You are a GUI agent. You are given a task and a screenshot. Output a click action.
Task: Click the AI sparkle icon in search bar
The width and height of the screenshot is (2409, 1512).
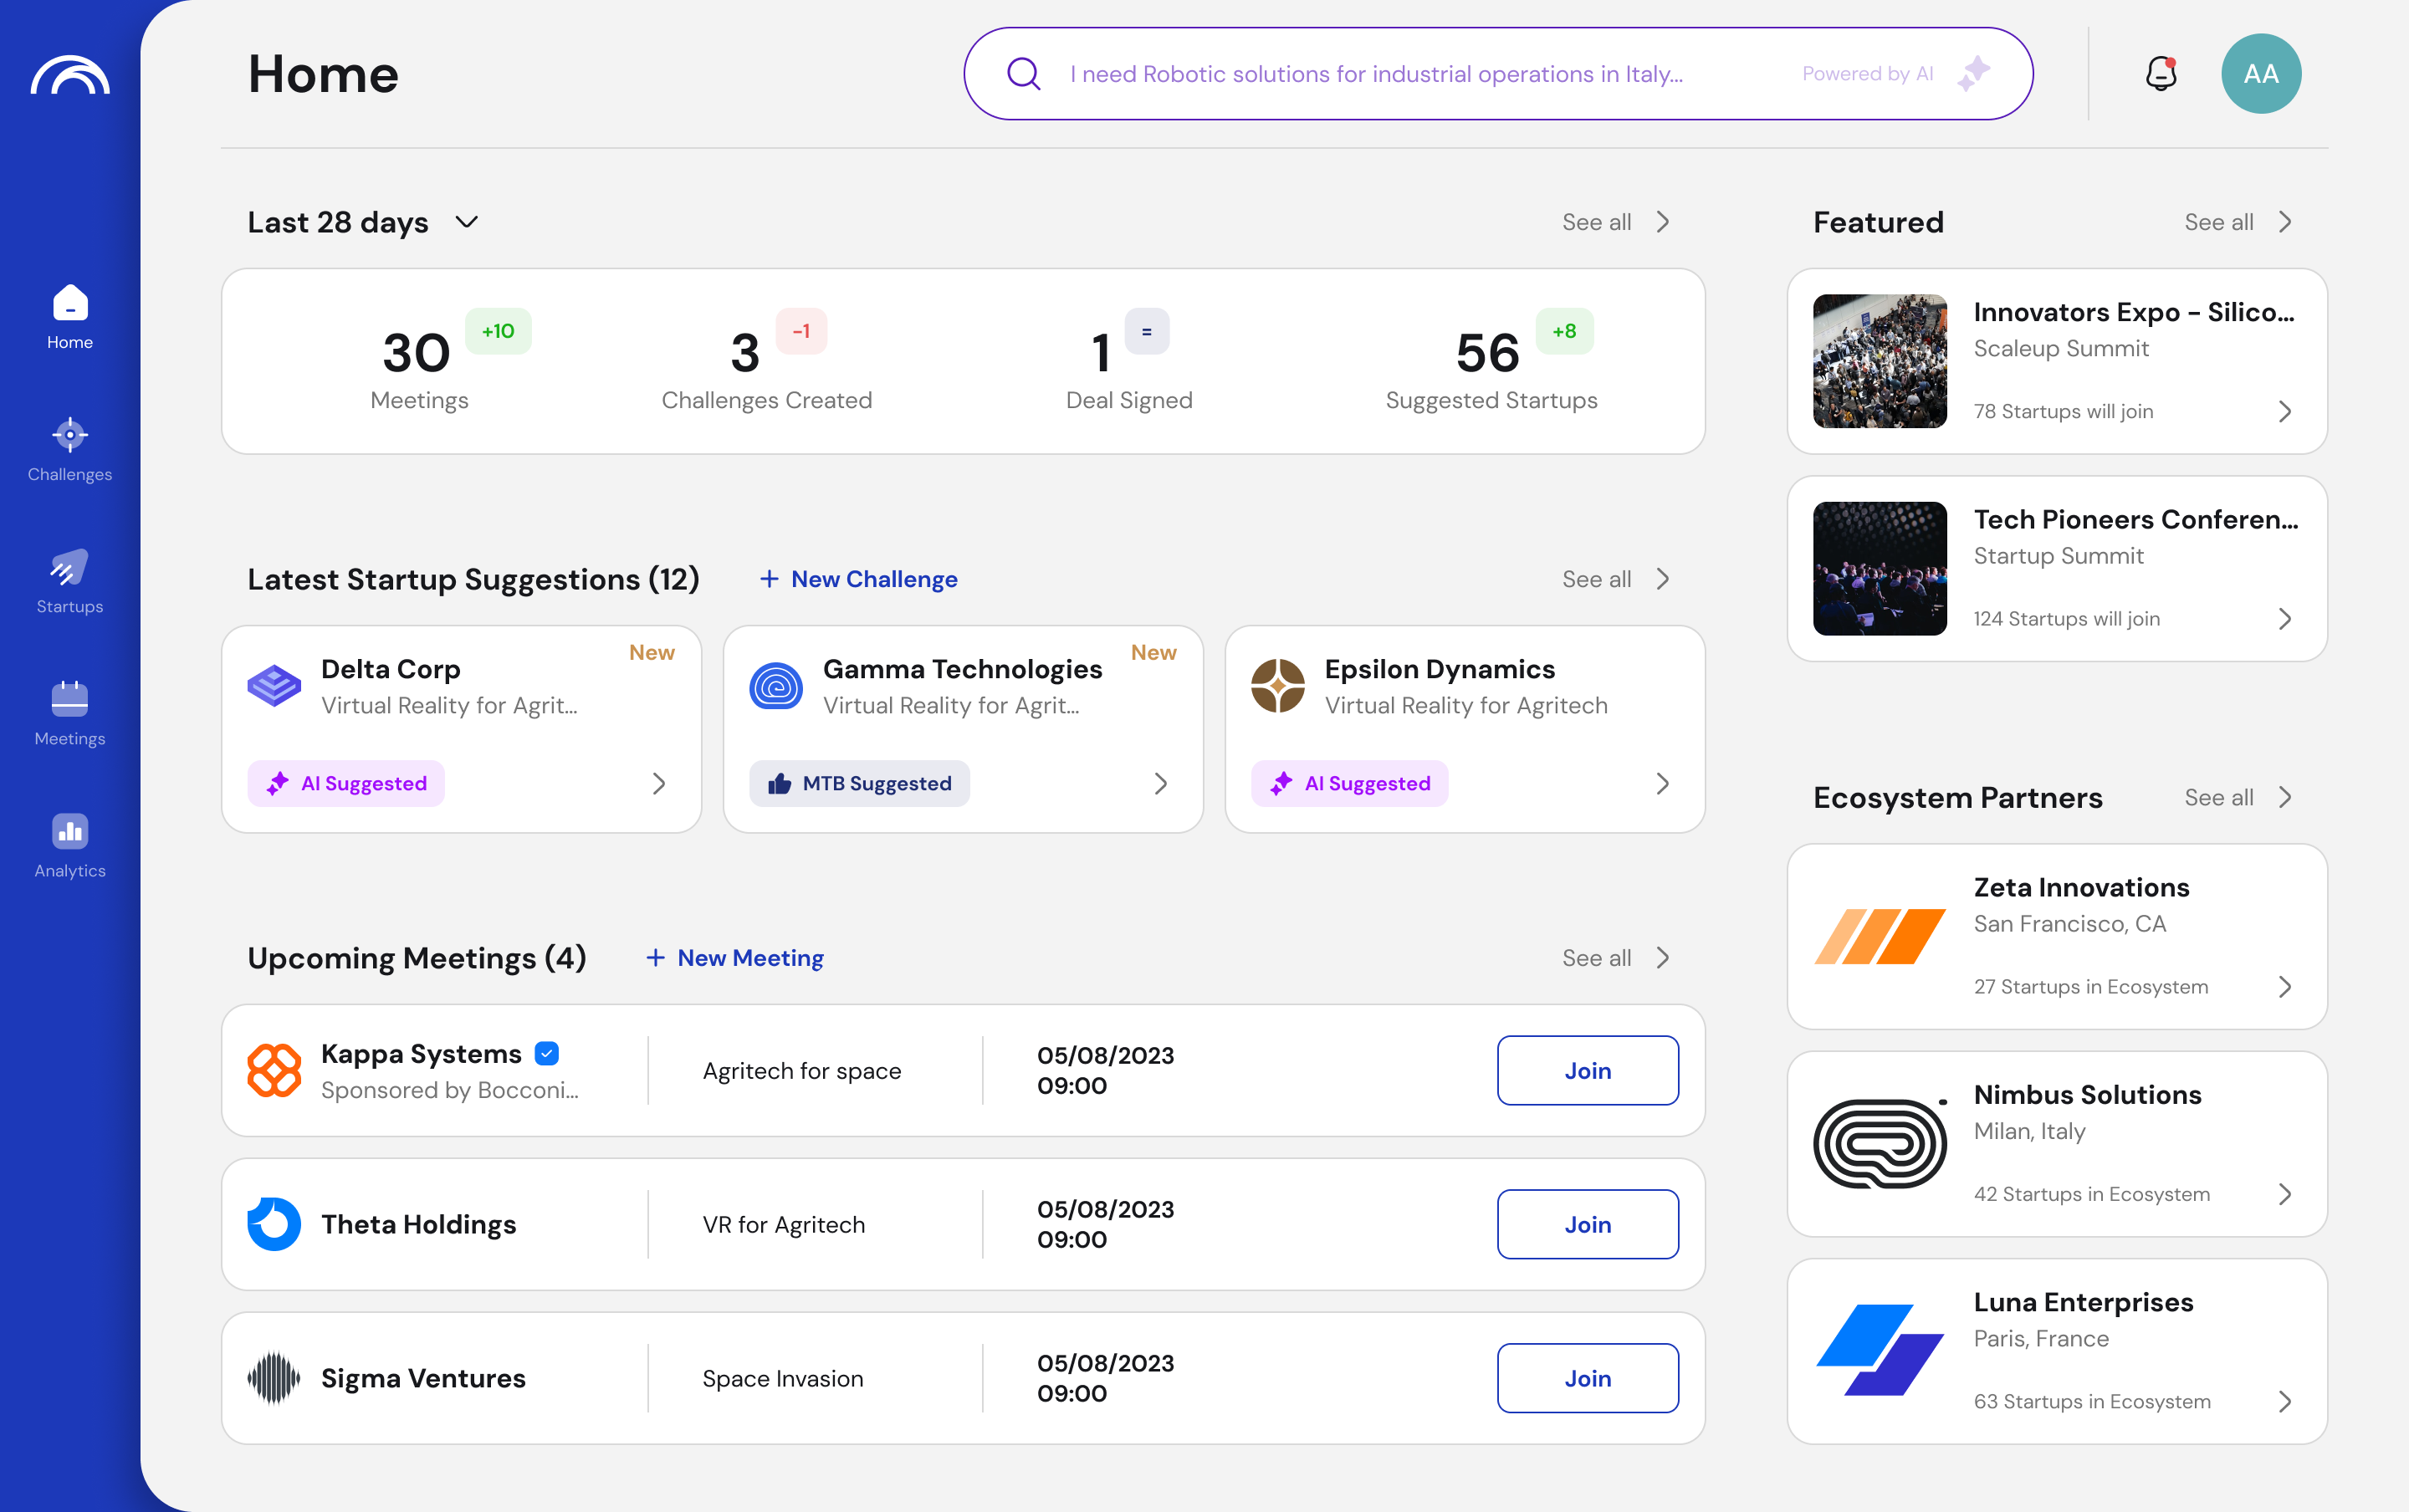point(1973,74)
